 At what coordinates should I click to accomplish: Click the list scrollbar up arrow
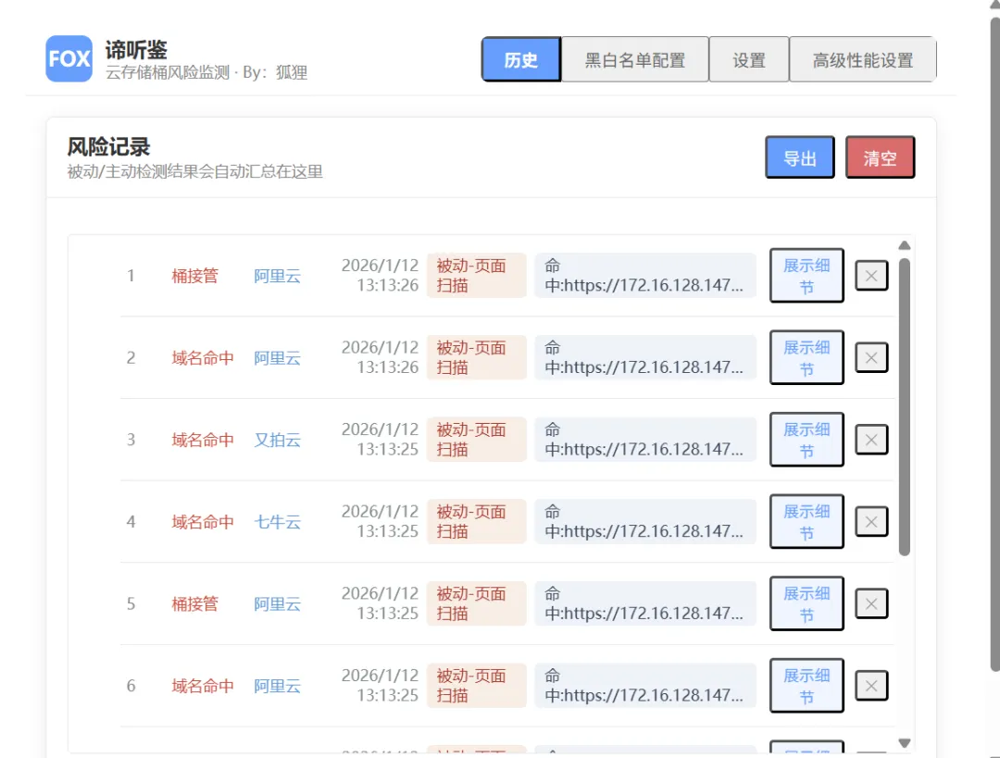coord(905,245)
